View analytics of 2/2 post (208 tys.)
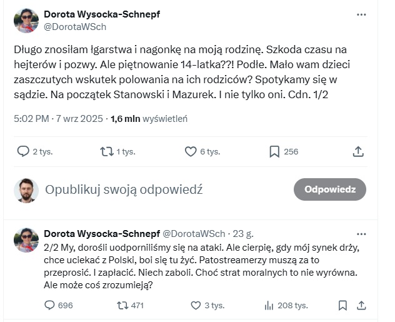 coord(270,305)
